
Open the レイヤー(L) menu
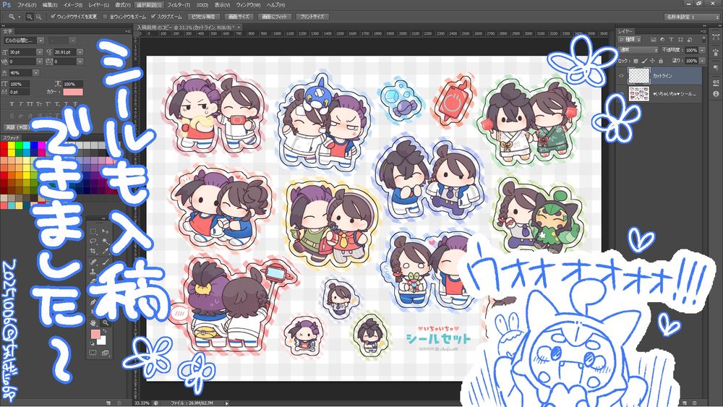[98, 5]
